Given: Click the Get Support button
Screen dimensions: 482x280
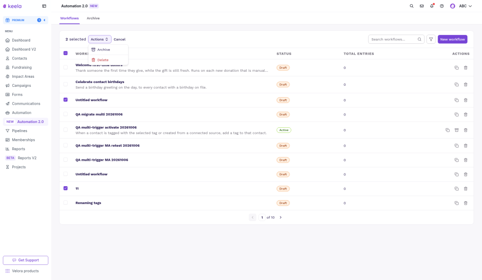Looking at the screenshot, I should tap(25, 260).
